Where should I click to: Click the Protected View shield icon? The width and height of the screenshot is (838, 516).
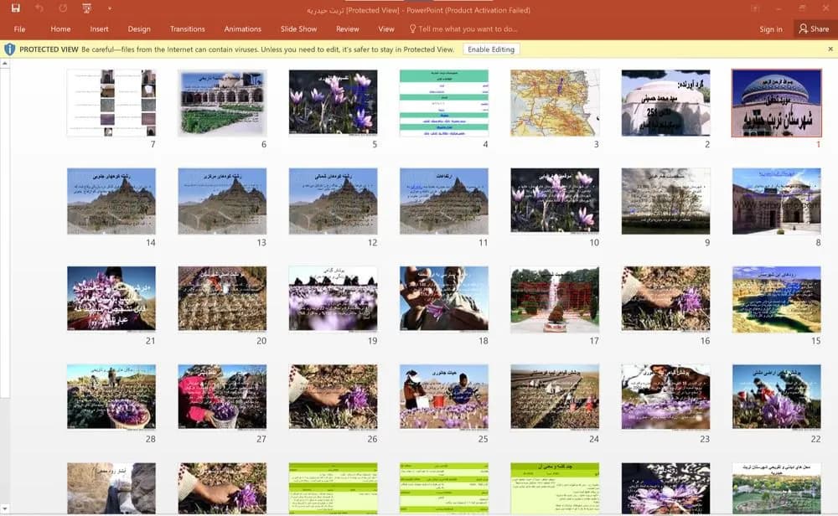[9, 49]
